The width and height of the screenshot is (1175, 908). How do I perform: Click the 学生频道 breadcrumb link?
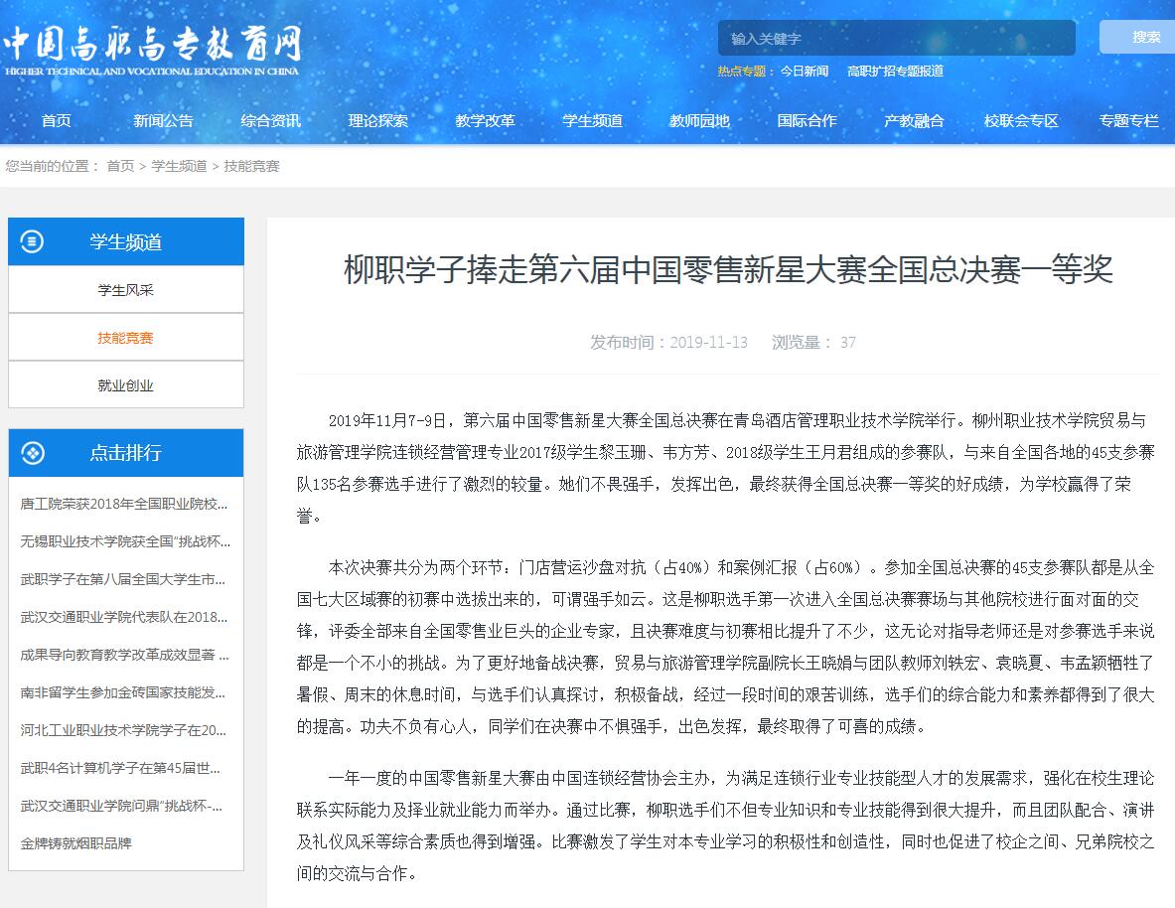click(179, 166)
